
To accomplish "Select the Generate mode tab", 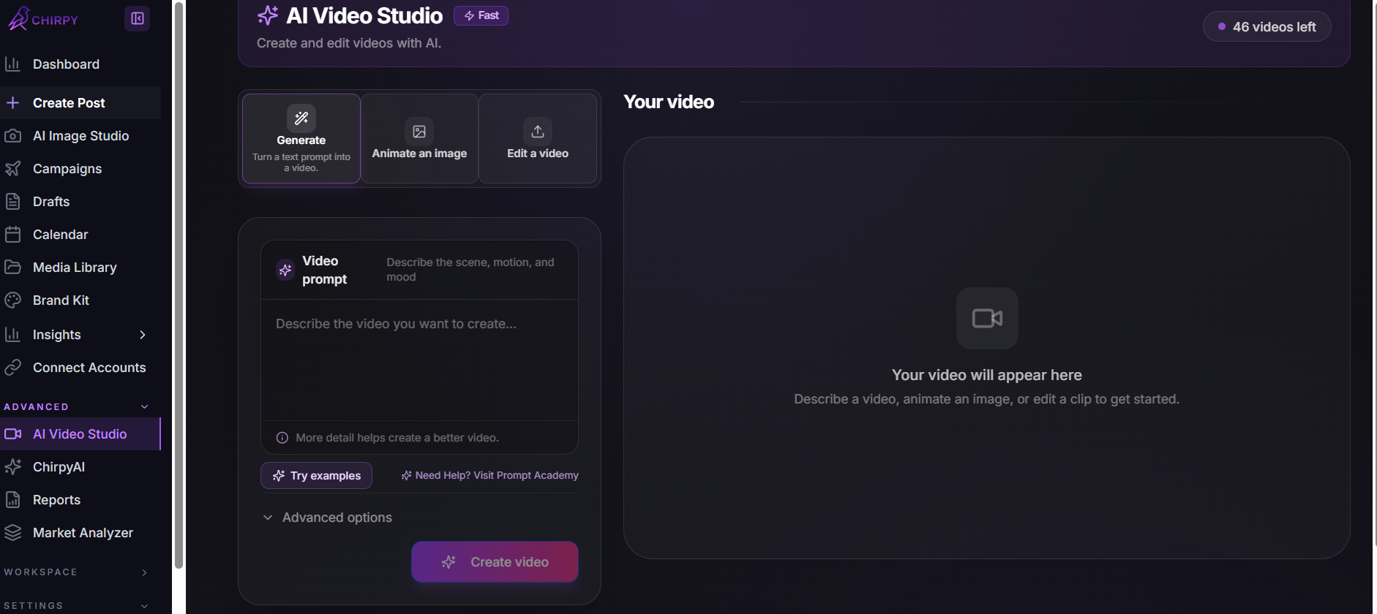I will pyautogui.click(x=301, y=138).
